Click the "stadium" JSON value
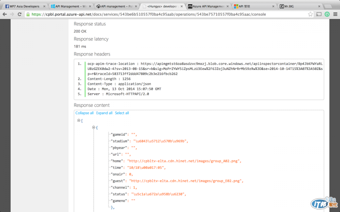Image resolution: width=340 pixels, height=212 pixels. (161, 141)
